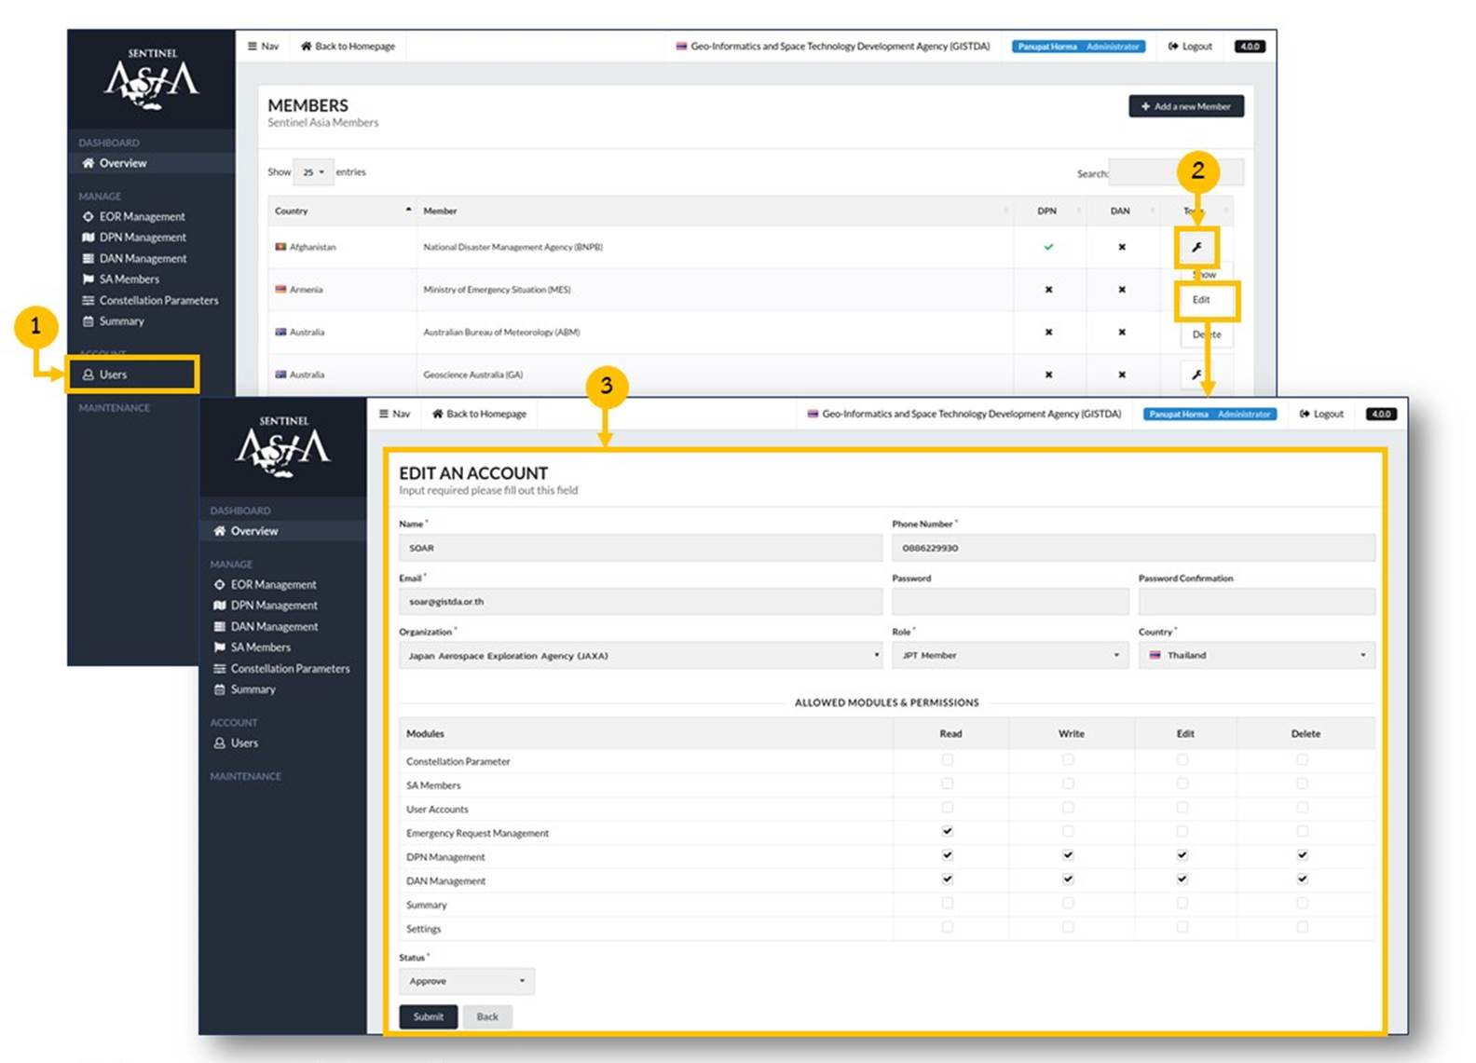Click the home icon Back to Homepage in Edit page

(437, 414)
